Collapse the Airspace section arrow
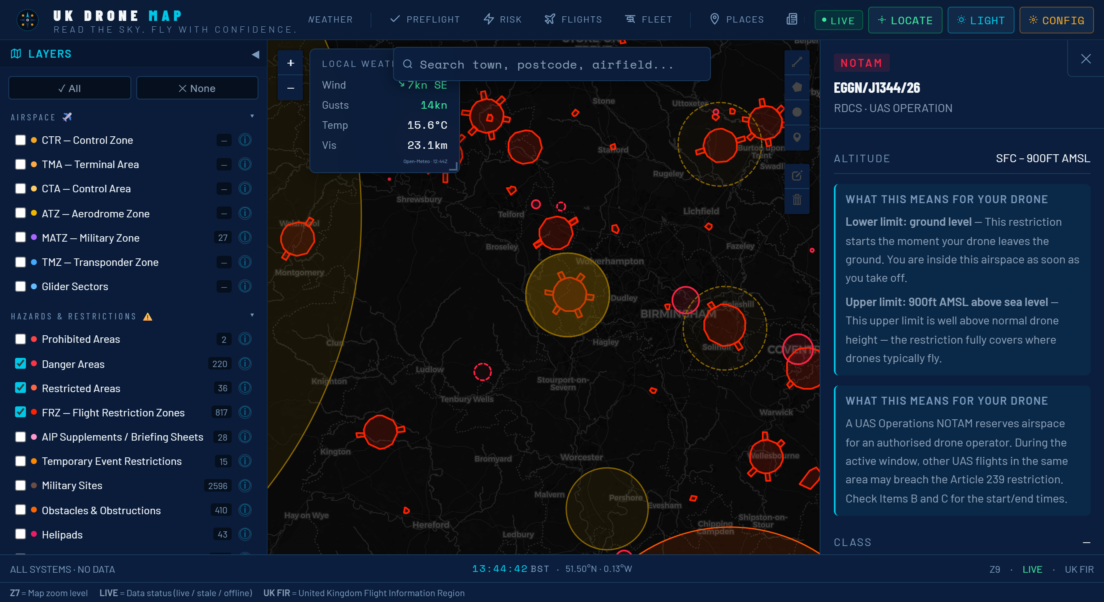 tap(252, 117)
